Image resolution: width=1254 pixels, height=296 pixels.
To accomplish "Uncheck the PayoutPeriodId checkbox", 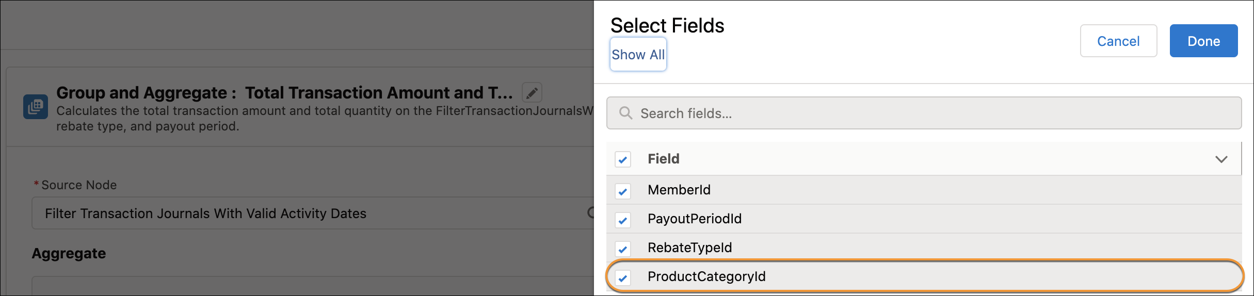I will tap(623, 220).
